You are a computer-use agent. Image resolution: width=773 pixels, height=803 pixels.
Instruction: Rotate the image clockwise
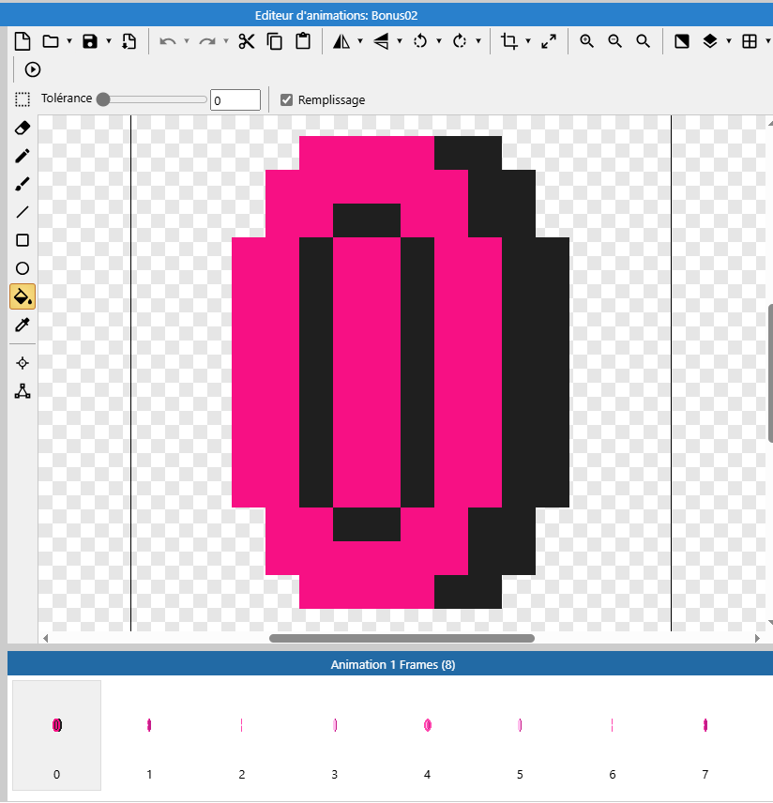pyautogui.click(x=460, y=41)
